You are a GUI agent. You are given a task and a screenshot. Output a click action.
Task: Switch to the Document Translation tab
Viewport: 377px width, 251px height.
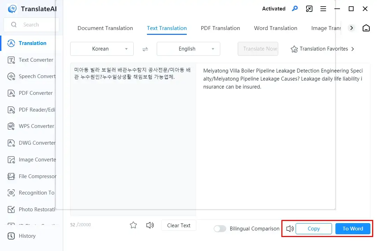point(105,28)
